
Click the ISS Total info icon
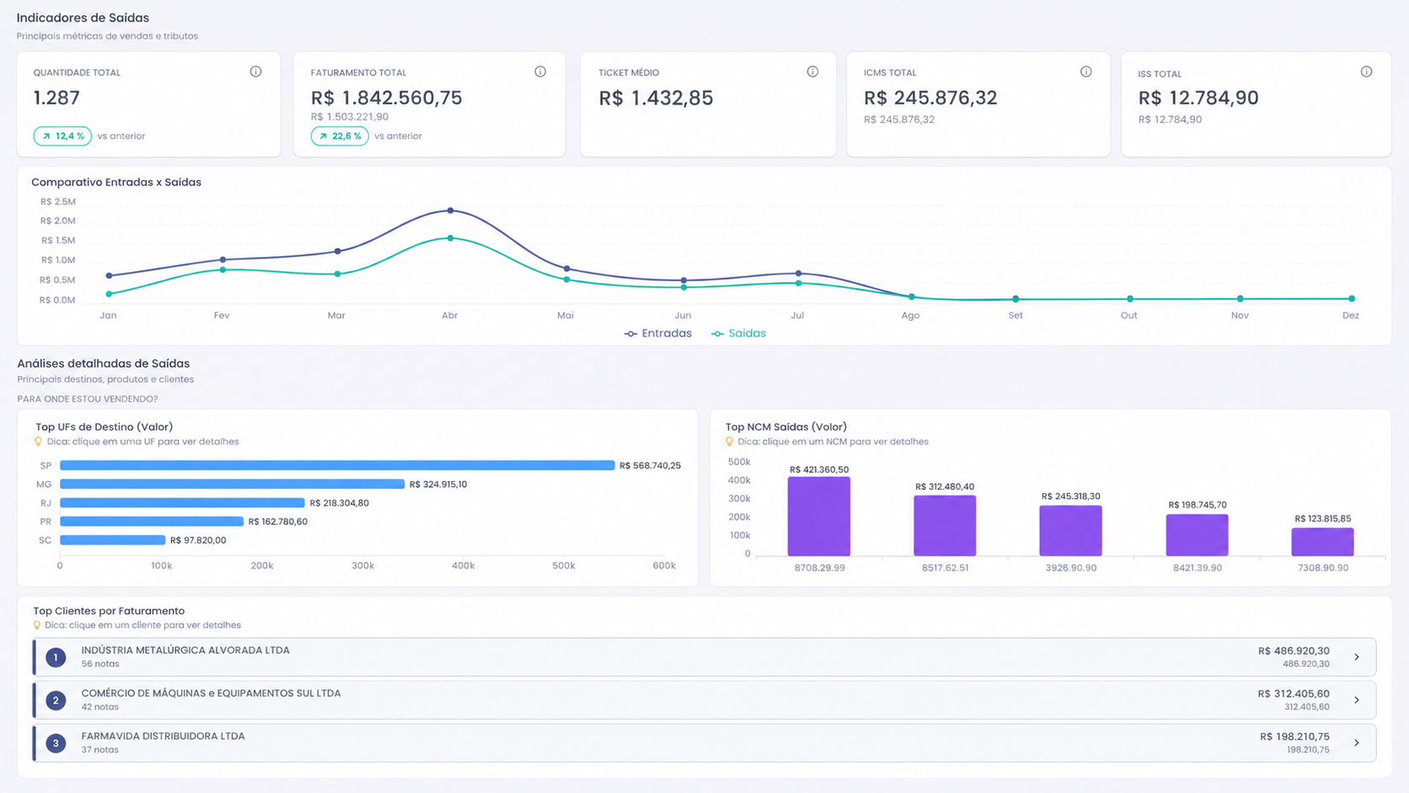pos(1366,72)
